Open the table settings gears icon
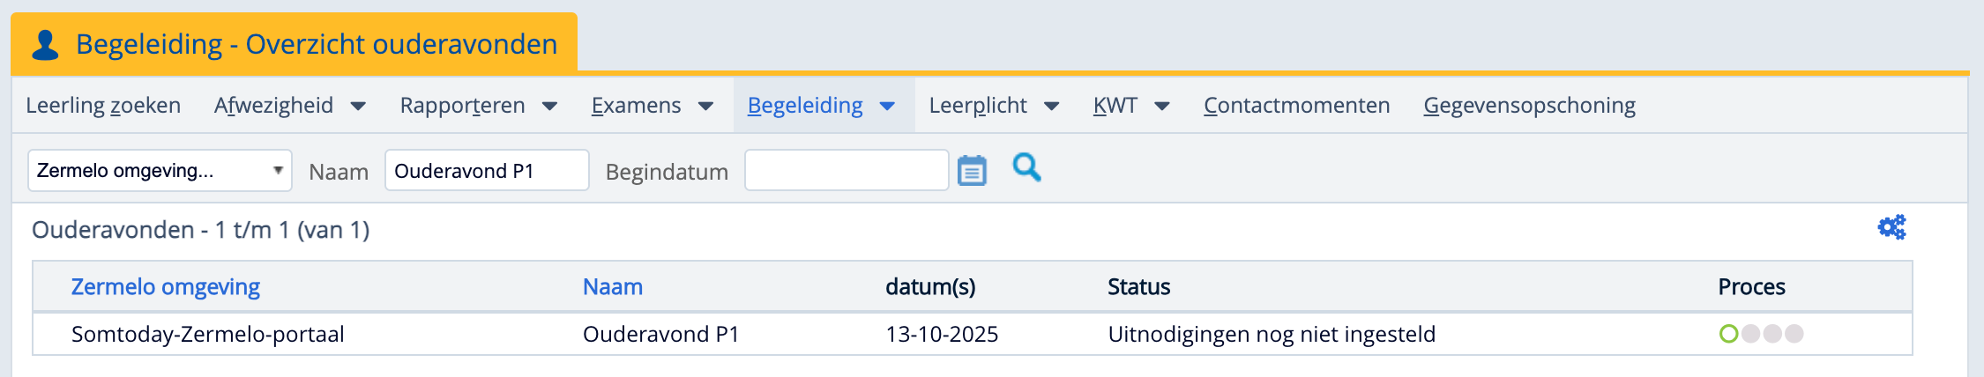The width and height of the screenshot is (1984, 377). click(x=1891, y=227)
